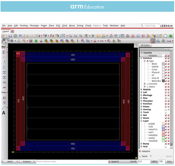Open preferences via the gear icon
The width and height of the screenshot is (175, 166).
click(15, 36)
